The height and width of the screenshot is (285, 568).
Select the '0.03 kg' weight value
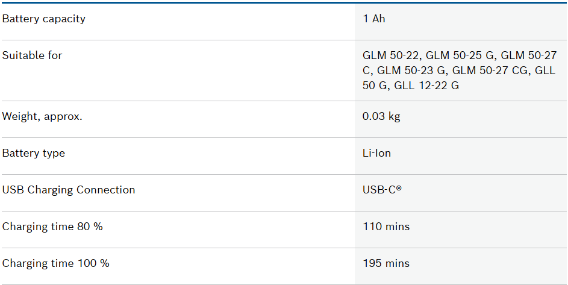tap(381, 116)
